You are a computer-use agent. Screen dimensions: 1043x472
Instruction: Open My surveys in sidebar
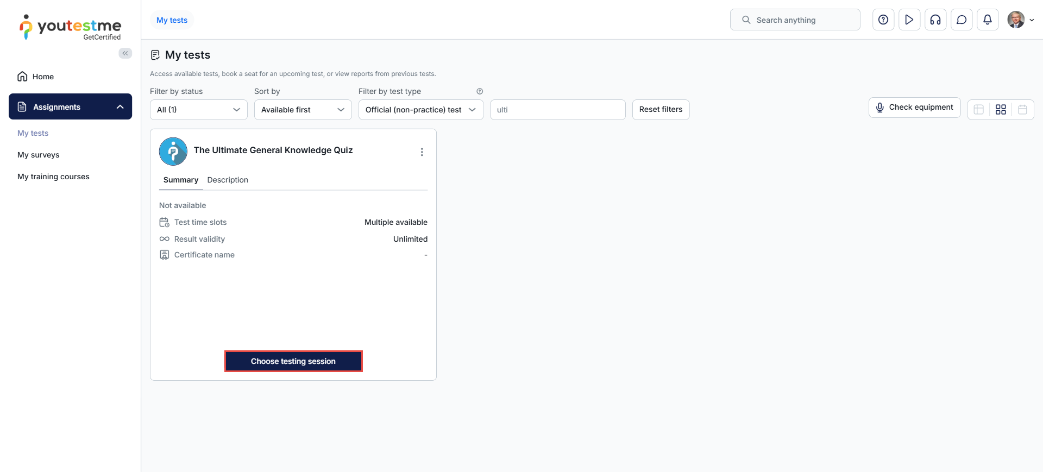click(39, 155)
